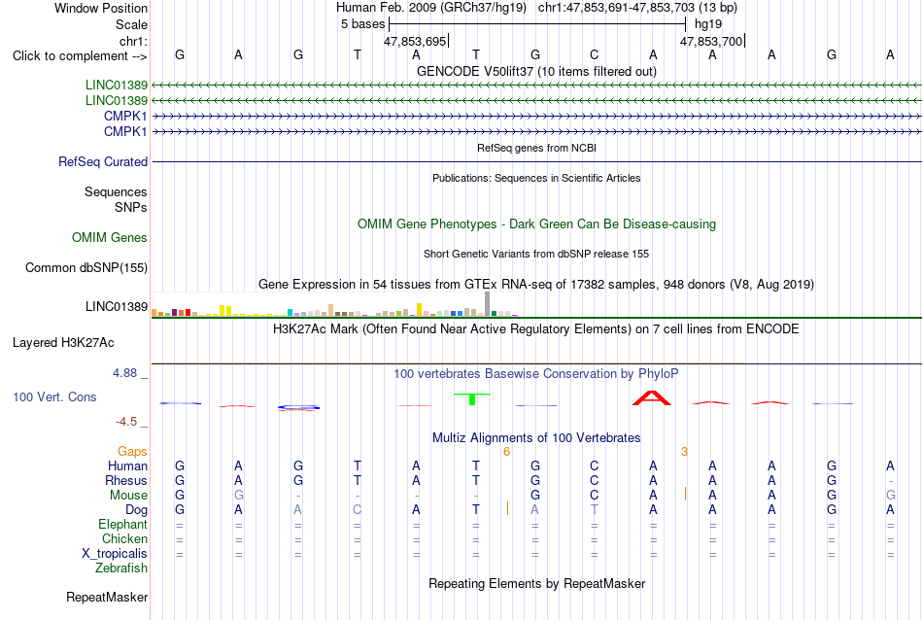Open the OMIM Gene Phenotypes track title
Screen dimensions: 923x620
click(x=536, y=224)
